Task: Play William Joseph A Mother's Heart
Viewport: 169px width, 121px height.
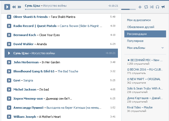Action: (x=9, y=117)
